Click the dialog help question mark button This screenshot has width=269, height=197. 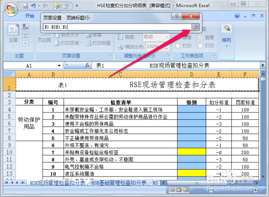pyautogui.click(x=177, y=16)
